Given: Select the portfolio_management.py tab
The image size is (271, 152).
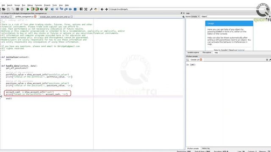Looking at the screenshot, I should (x=25, y=17).
